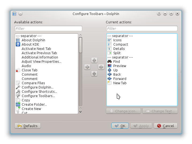Toggle the on-all-desktops pin button in titlebar
Viewport: 192px width, 144px height.
[20, 14]
